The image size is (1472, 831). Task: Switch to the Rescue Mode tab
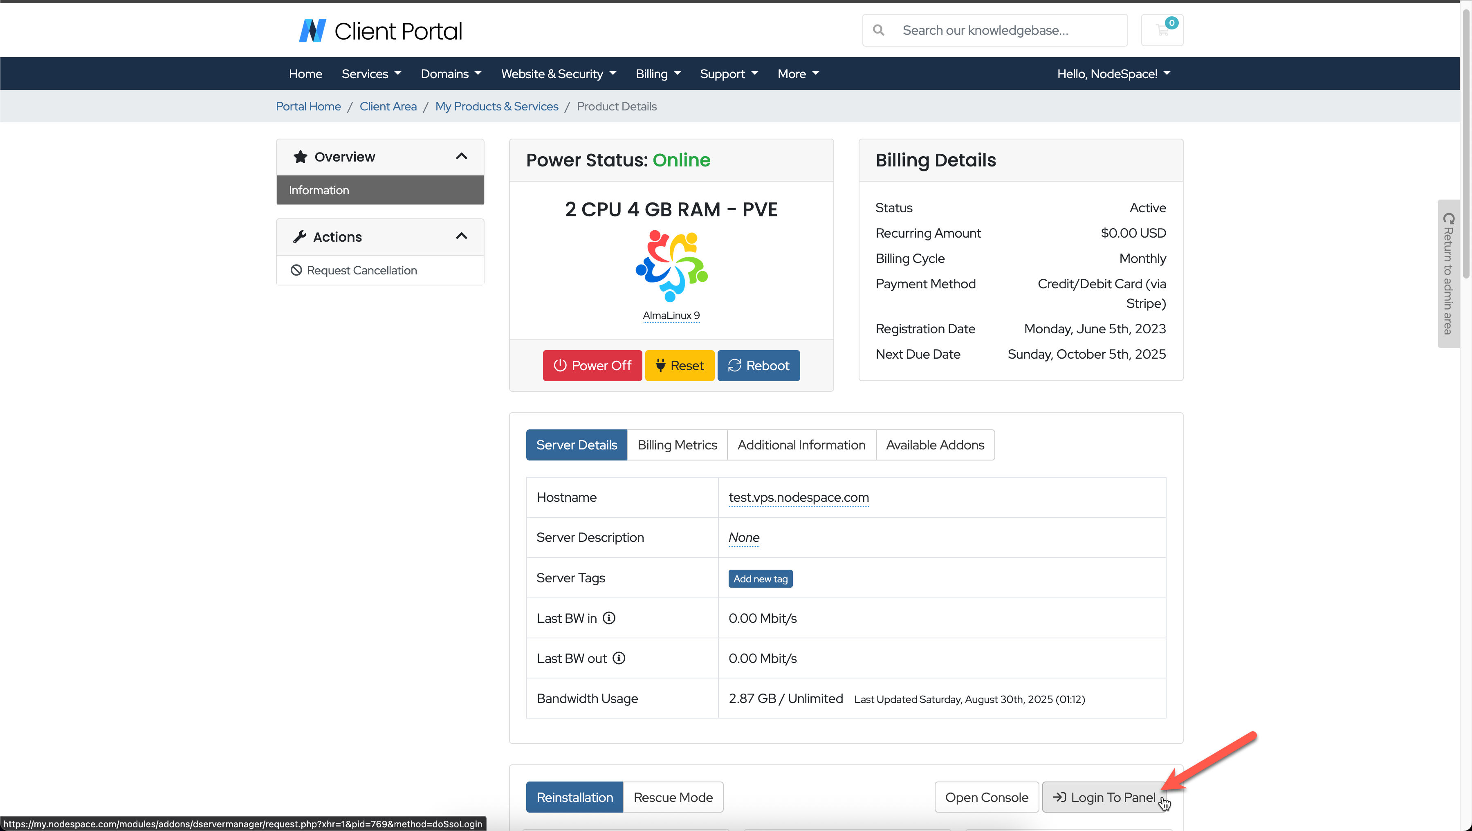pos(673,797)
